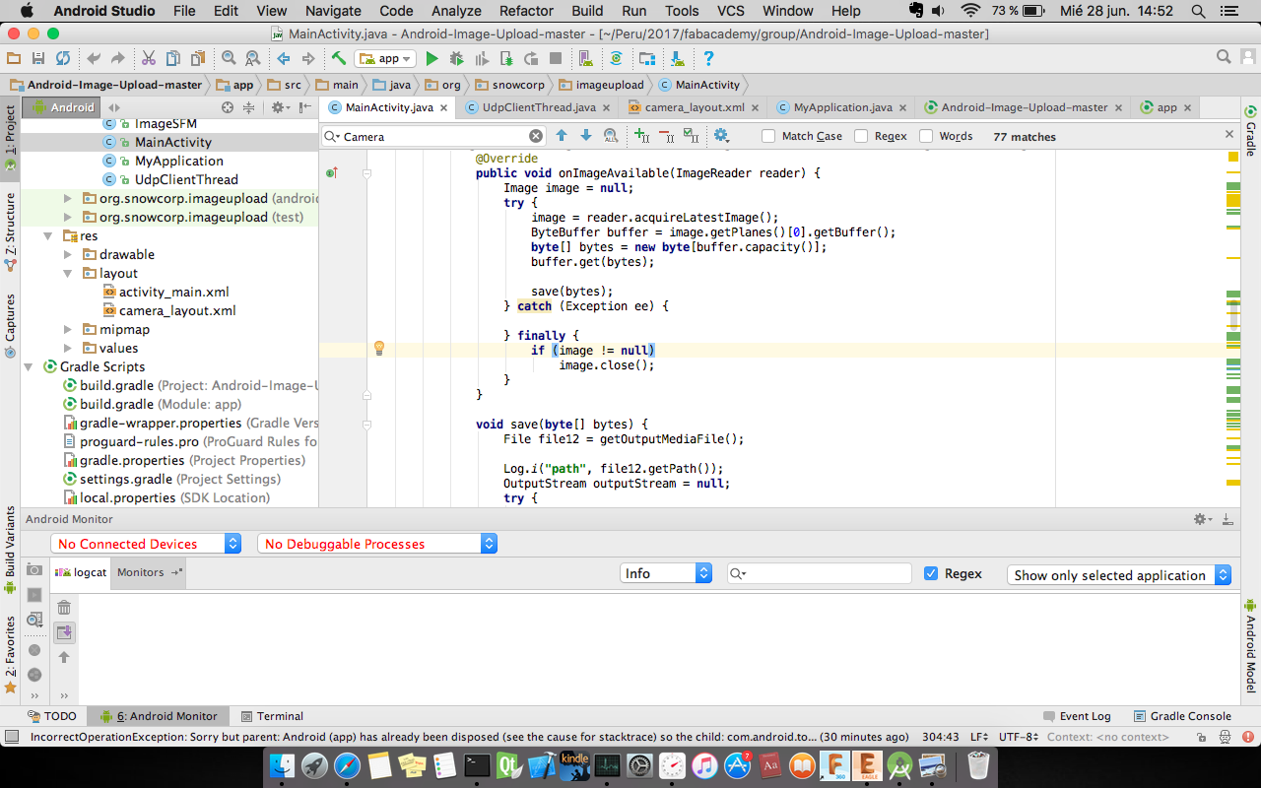Enable the Match Case checkbox
Screen dimensions: 1261x788
point(769,137)
